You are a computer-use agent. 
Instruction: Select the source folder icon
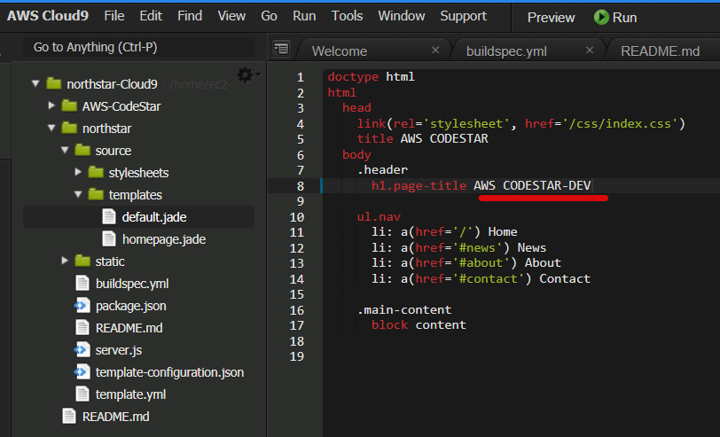(x=82, y=150)
